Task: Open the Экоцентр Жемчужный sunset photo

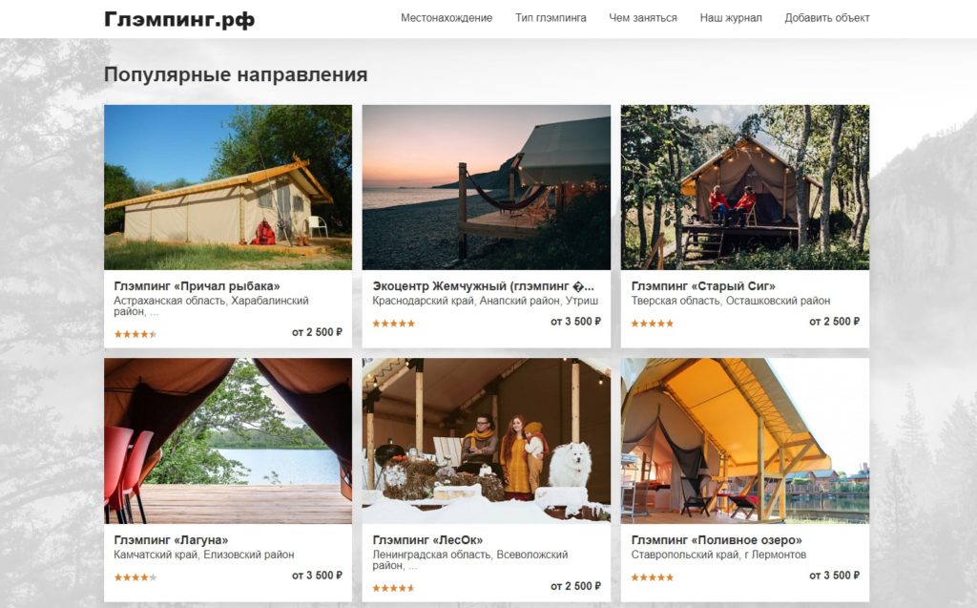Action: click(486, 187)
